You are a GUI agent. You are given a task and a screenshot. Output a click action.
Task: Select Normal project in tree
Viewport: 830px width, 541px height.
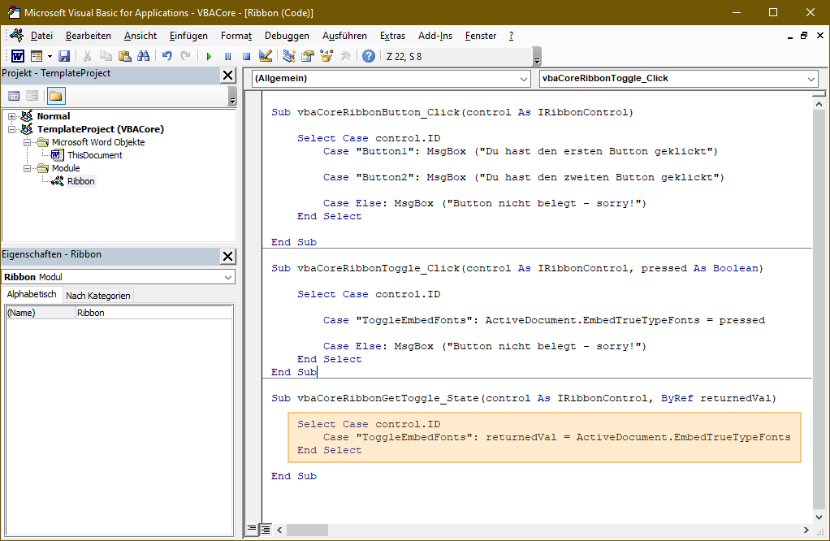tap(53, 116)
